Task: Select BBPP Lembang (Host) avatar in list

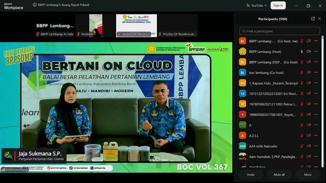Action: (242, 52)
